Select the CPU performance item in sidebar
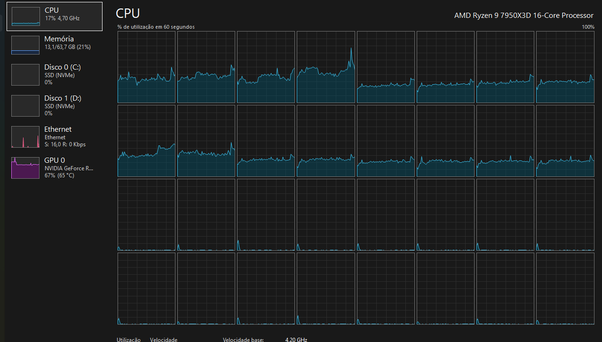The width and height of the screenshot is (602, 342). coord(55,16)
